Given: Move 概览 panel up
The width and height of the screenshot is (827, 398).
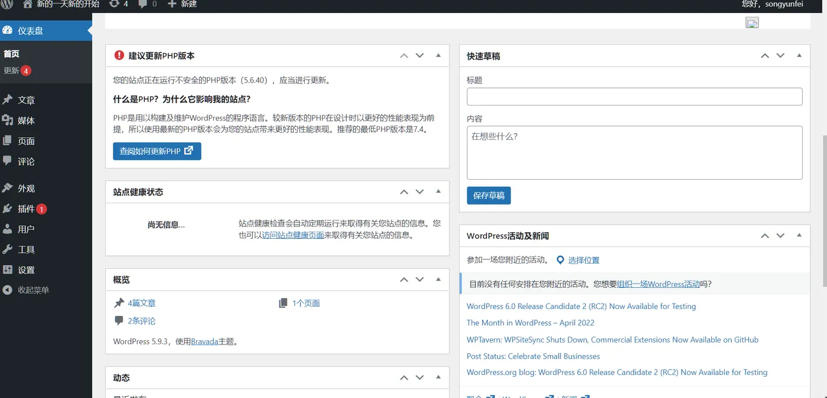Looking at the screenshot, I should [404, 279].
